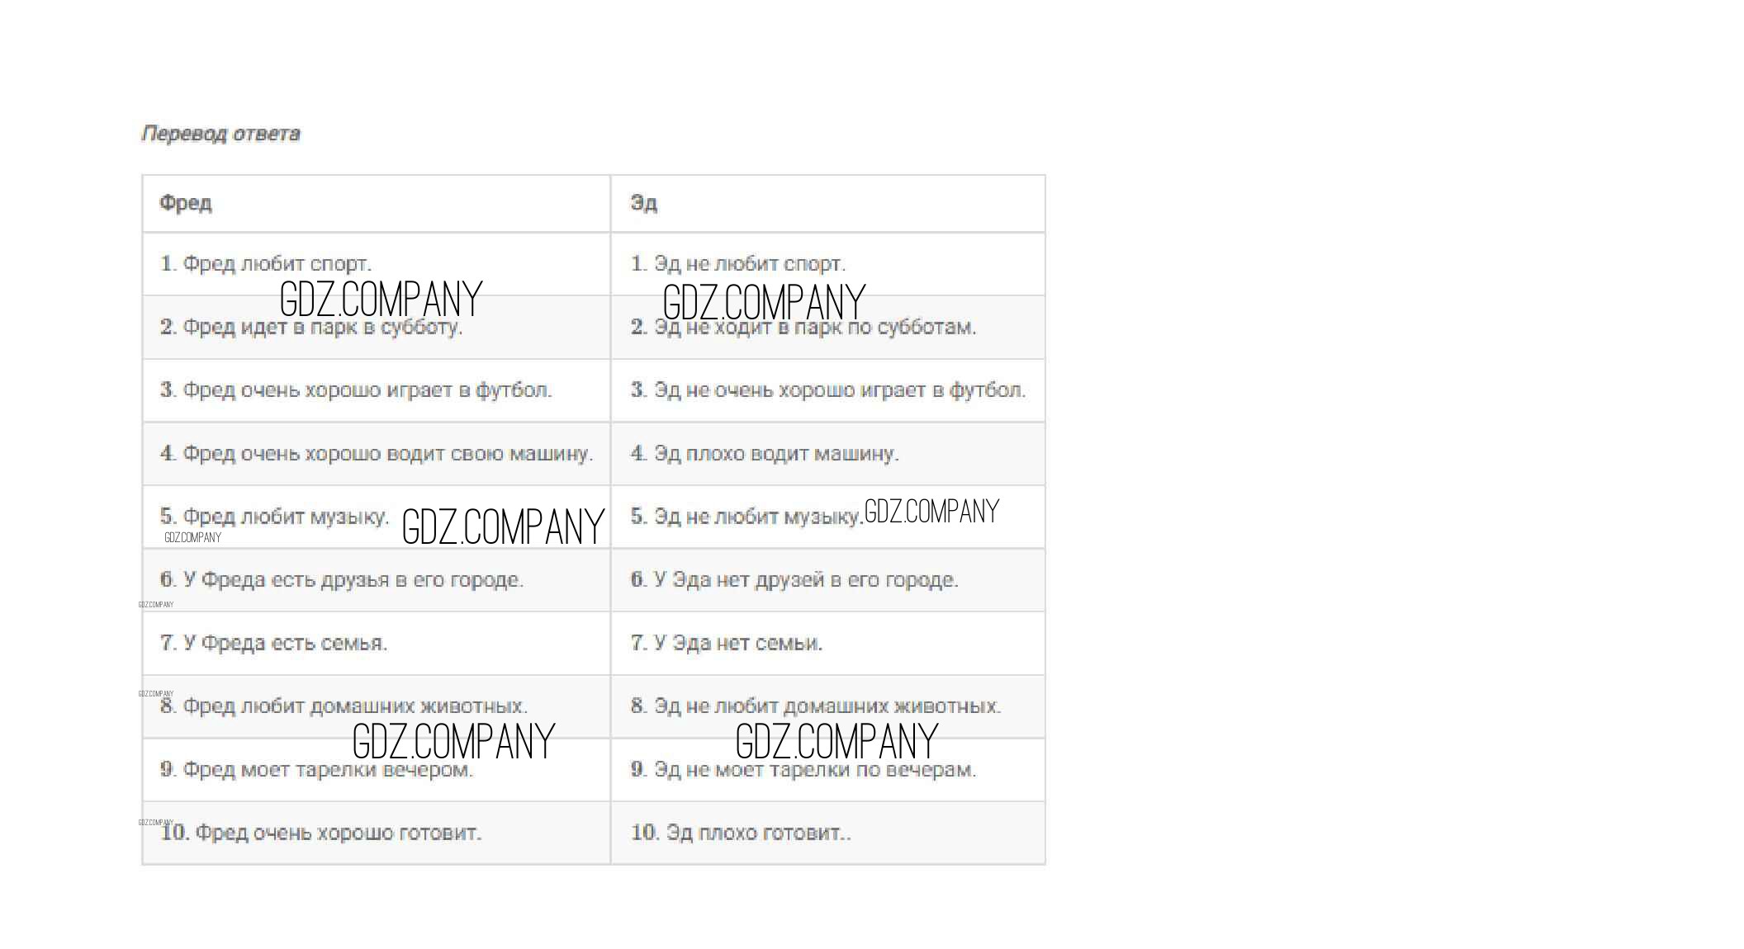Click the 'Перевод ответа' heading text
1744x949 pixels.
220,134
